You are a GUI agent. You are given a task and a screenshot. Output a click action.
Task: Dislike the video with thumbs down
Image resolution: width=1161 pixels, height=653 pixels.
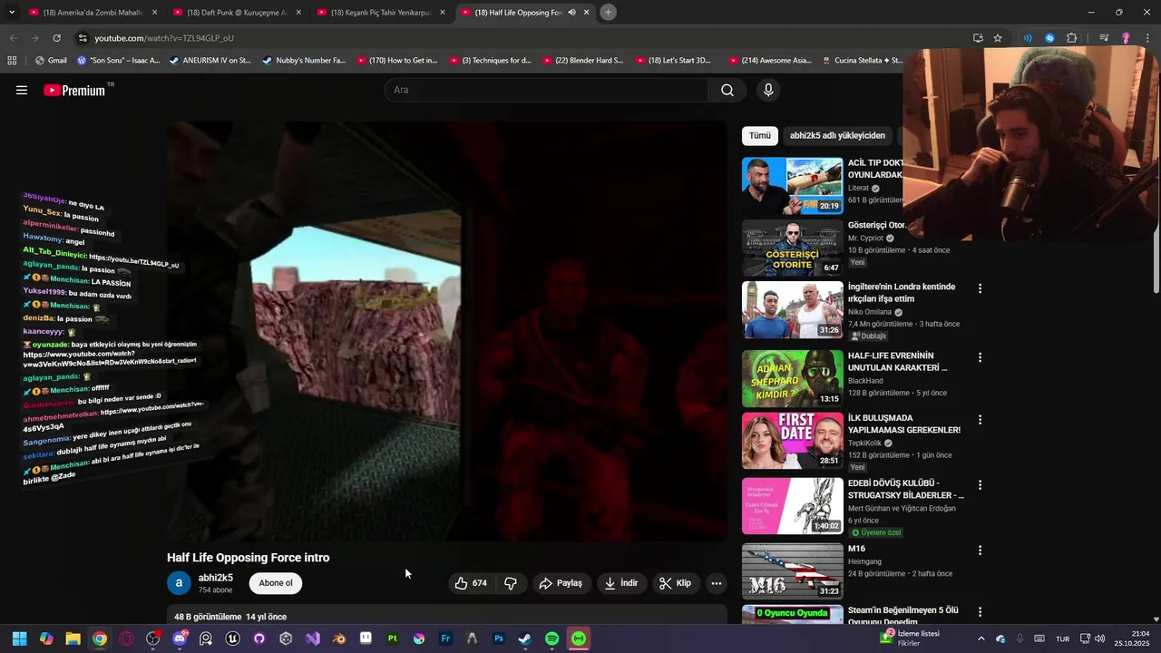[511, 583]
